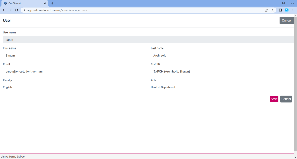
Task: Open the Staff ID selection field
Action: tap(222, 72)
